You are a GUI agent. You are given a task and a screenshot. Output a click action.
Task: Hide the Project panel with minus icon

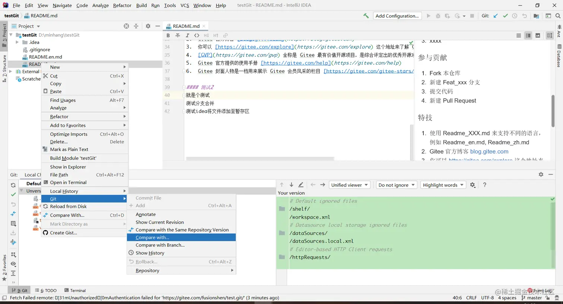[158, 26]
